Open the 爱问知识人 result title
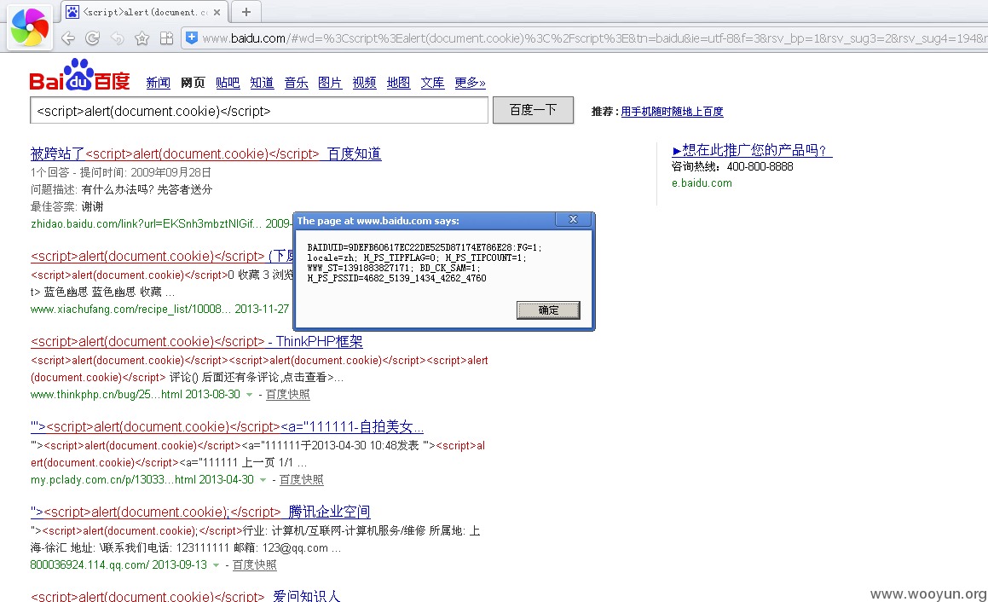 pos(185,596)
